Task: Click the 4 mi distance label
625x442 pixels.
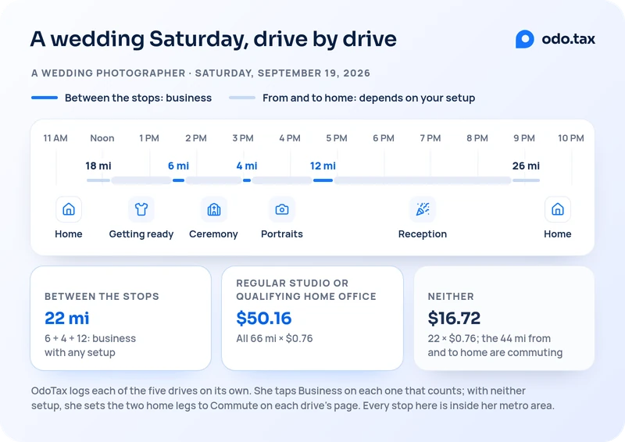Action: coord(247,166)
